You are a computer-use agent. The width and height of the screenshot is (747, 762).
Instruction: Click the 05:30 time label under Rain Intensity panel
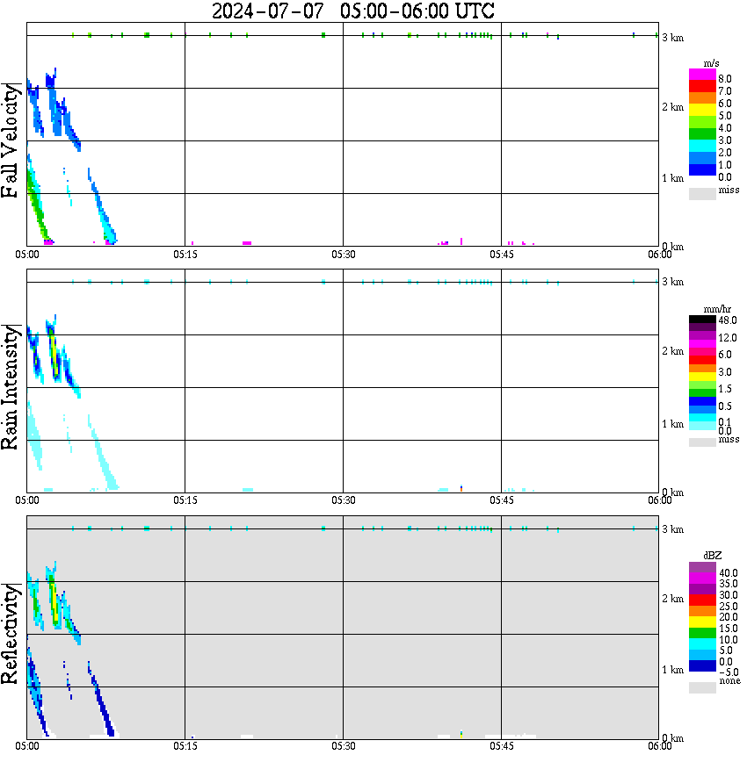click(343, 500)
